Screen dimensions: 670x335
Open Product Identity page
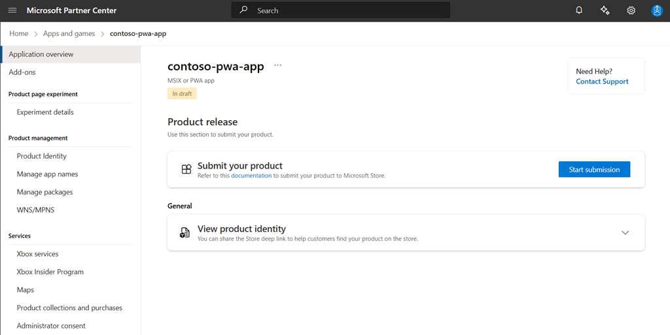click(42, 156)
